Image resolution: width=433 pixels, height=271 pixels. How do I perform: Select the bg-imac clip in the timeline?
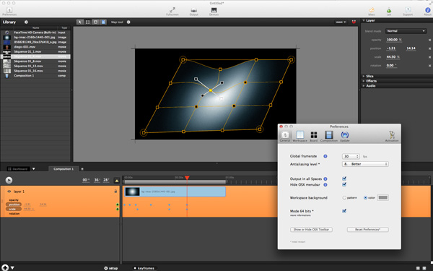point(175,192)
